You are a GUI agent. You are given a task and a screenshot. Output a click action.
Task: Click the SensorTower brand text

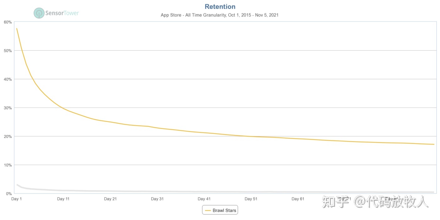pyautogui.click(x=62, y=13)
